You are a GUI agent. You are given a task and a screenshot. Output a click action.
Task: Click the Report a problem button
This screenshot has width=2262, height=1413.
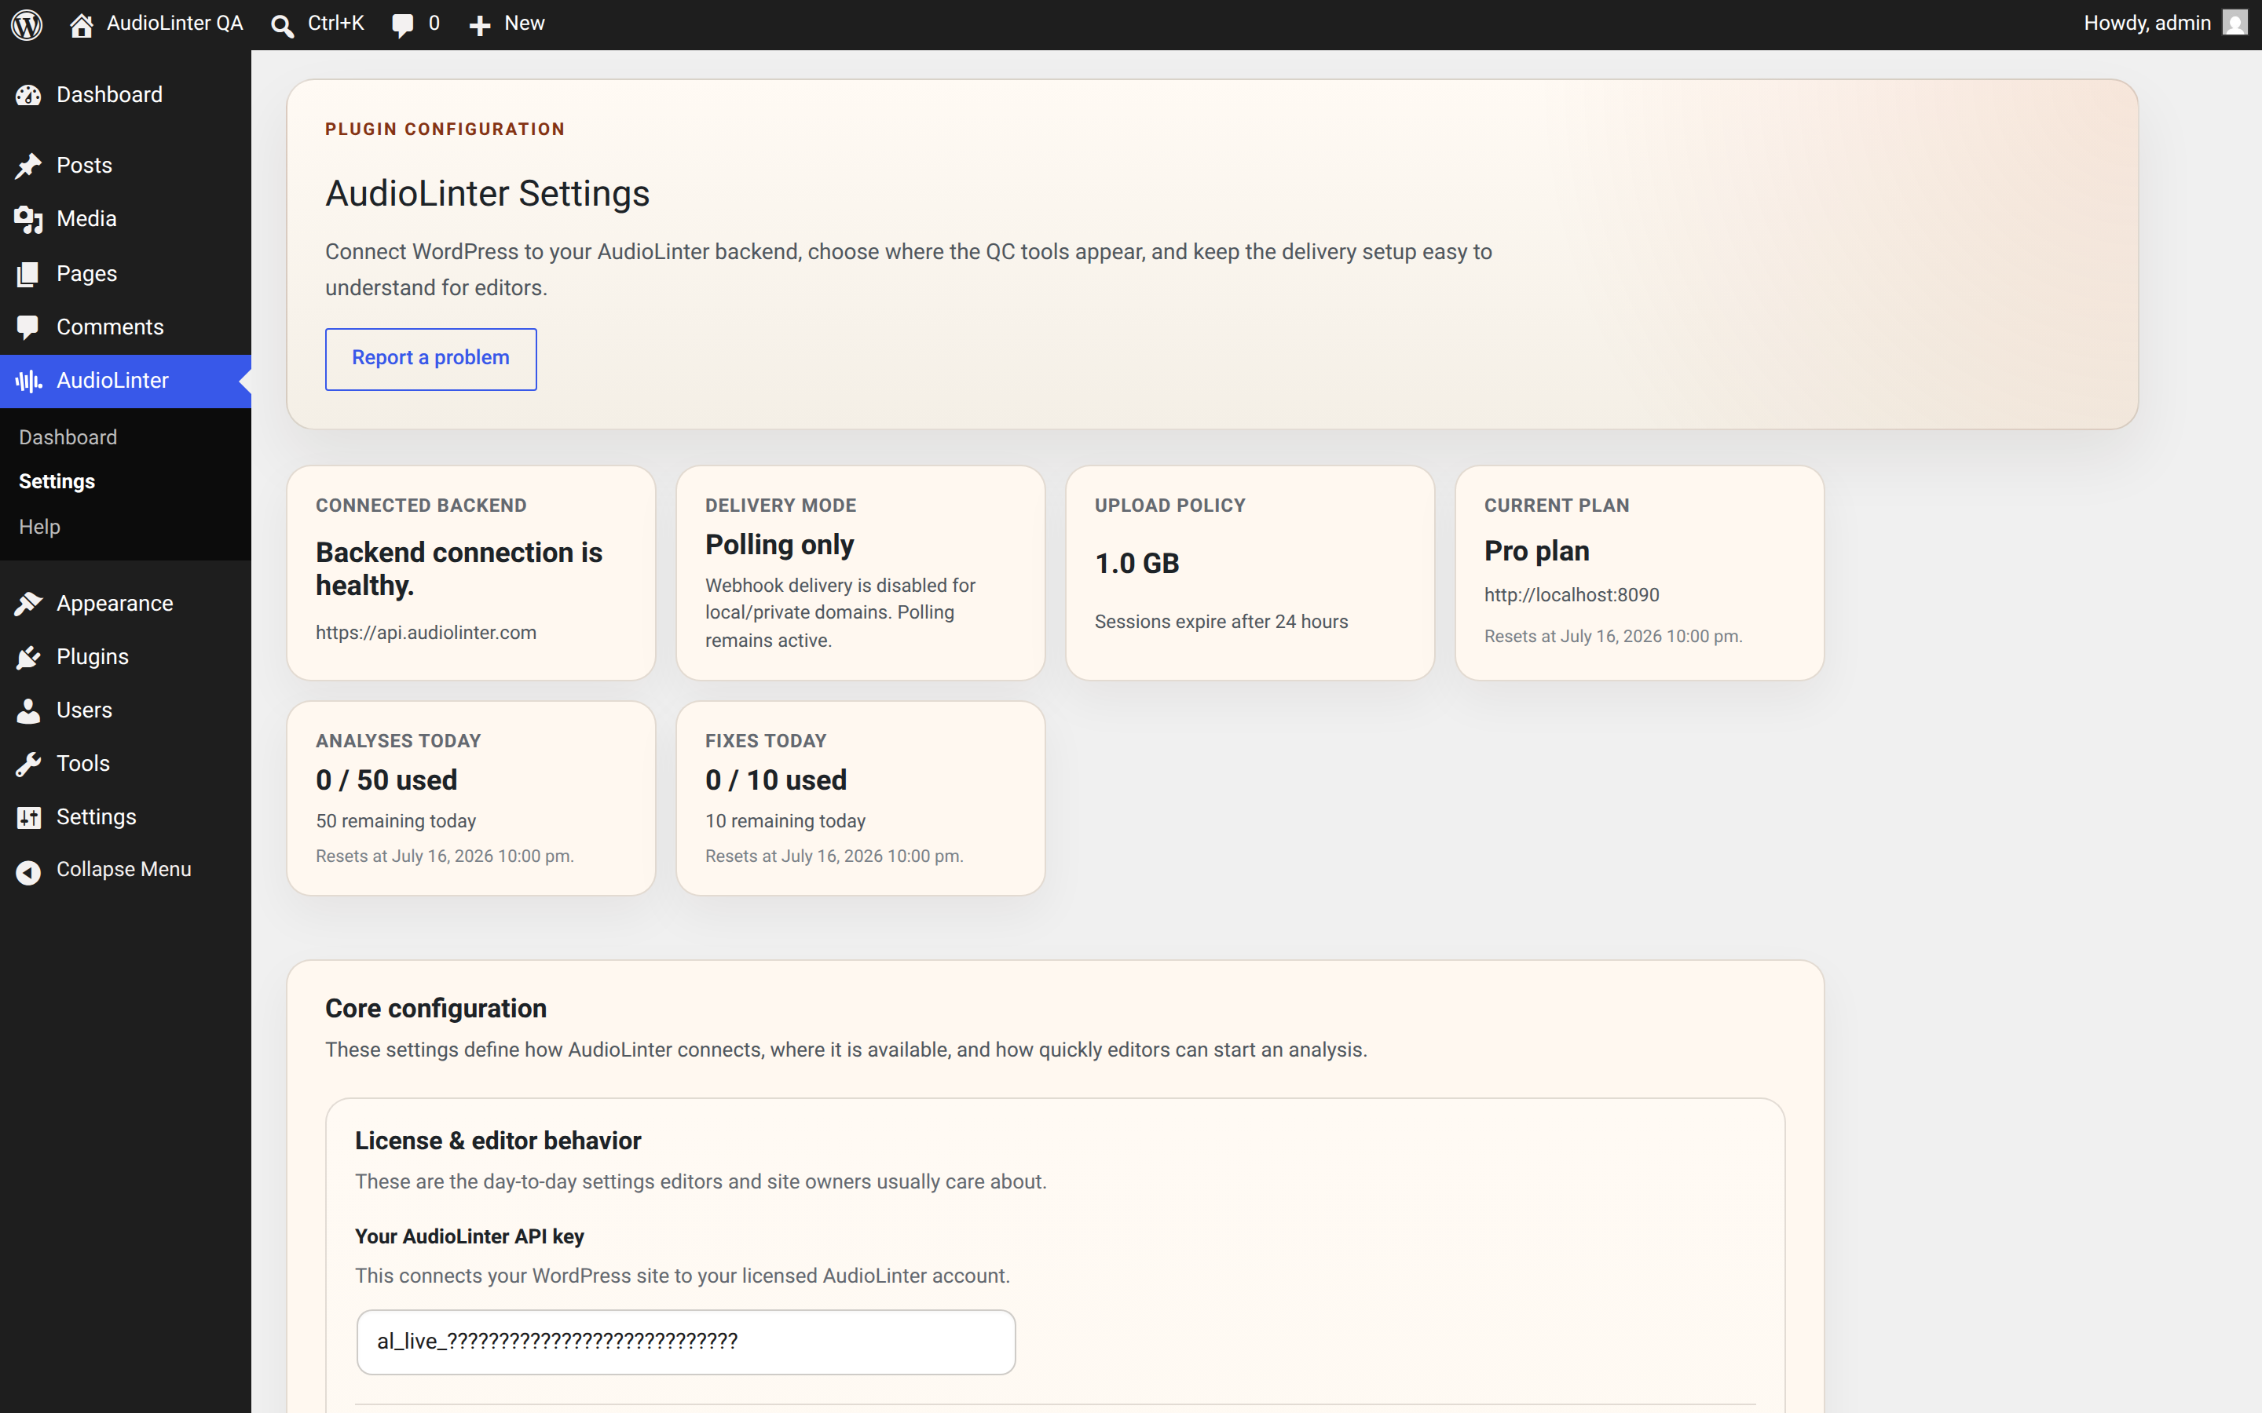431,358
